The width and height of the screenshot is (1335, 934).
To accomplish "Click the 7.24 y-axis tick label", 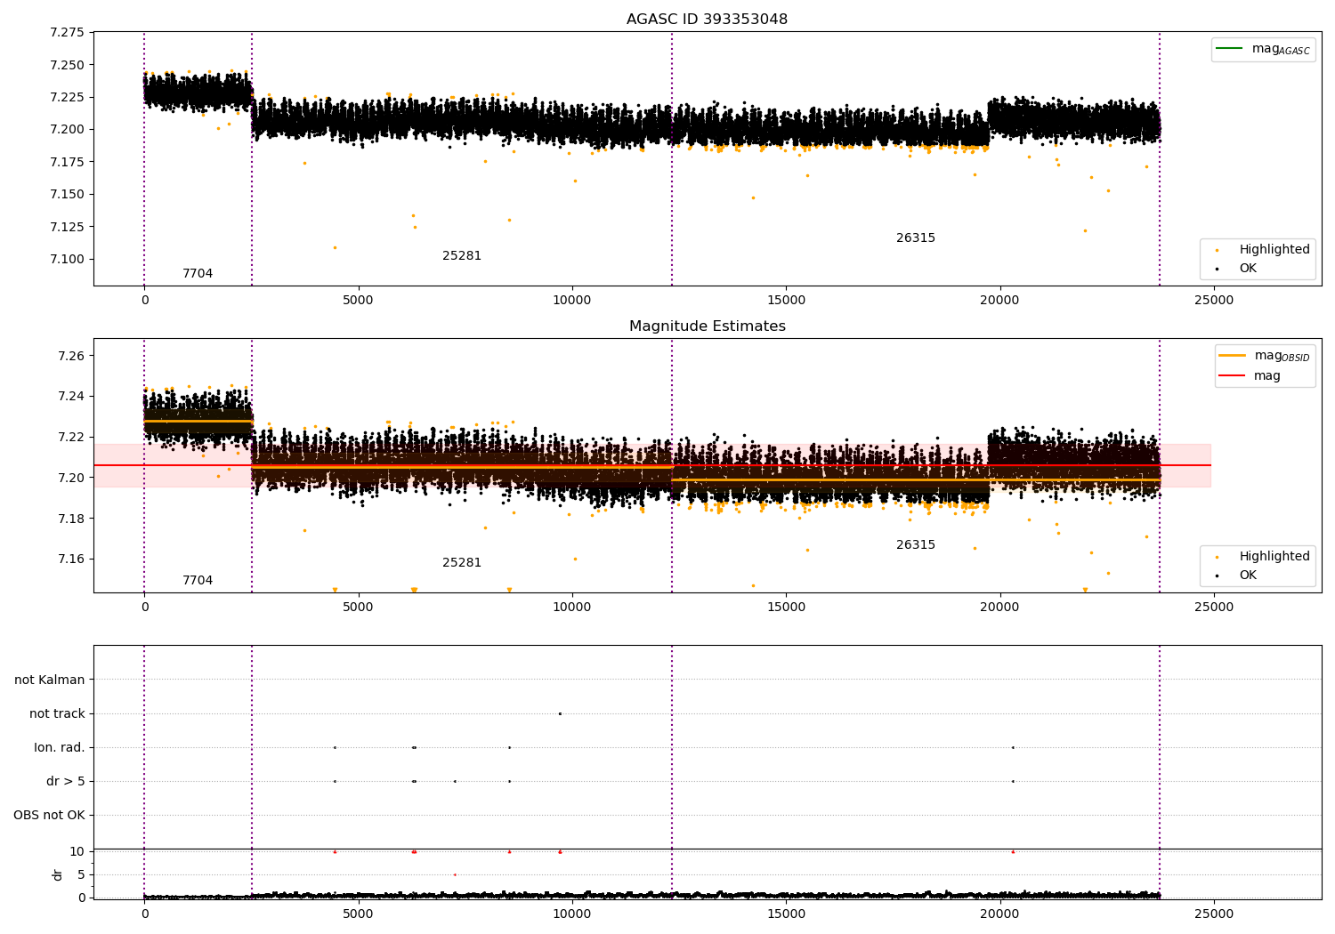I will [70, 397].
